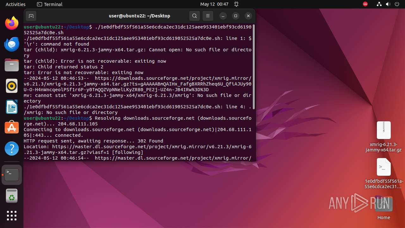This screenshot has height=228, width=405.
Task: Open the Activities overview
Action: [16, 4]
